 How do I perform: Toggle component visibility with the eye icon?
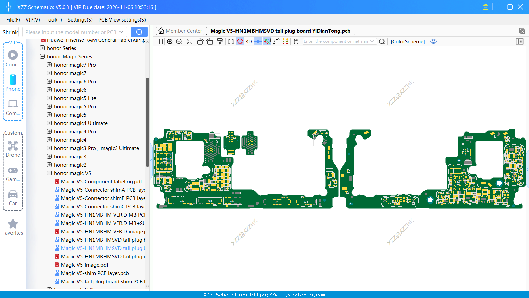[433, 41]
